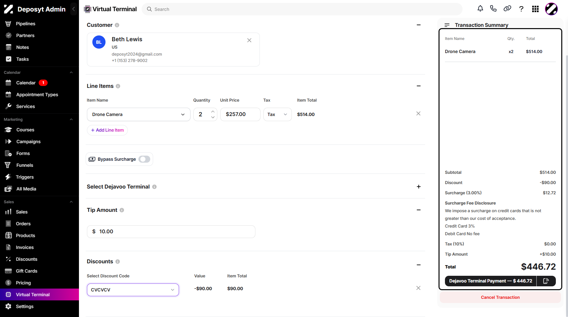Toggle the Bypass Surcharge switch
This screenshot has width=568, height=317.
coord(144,159)
